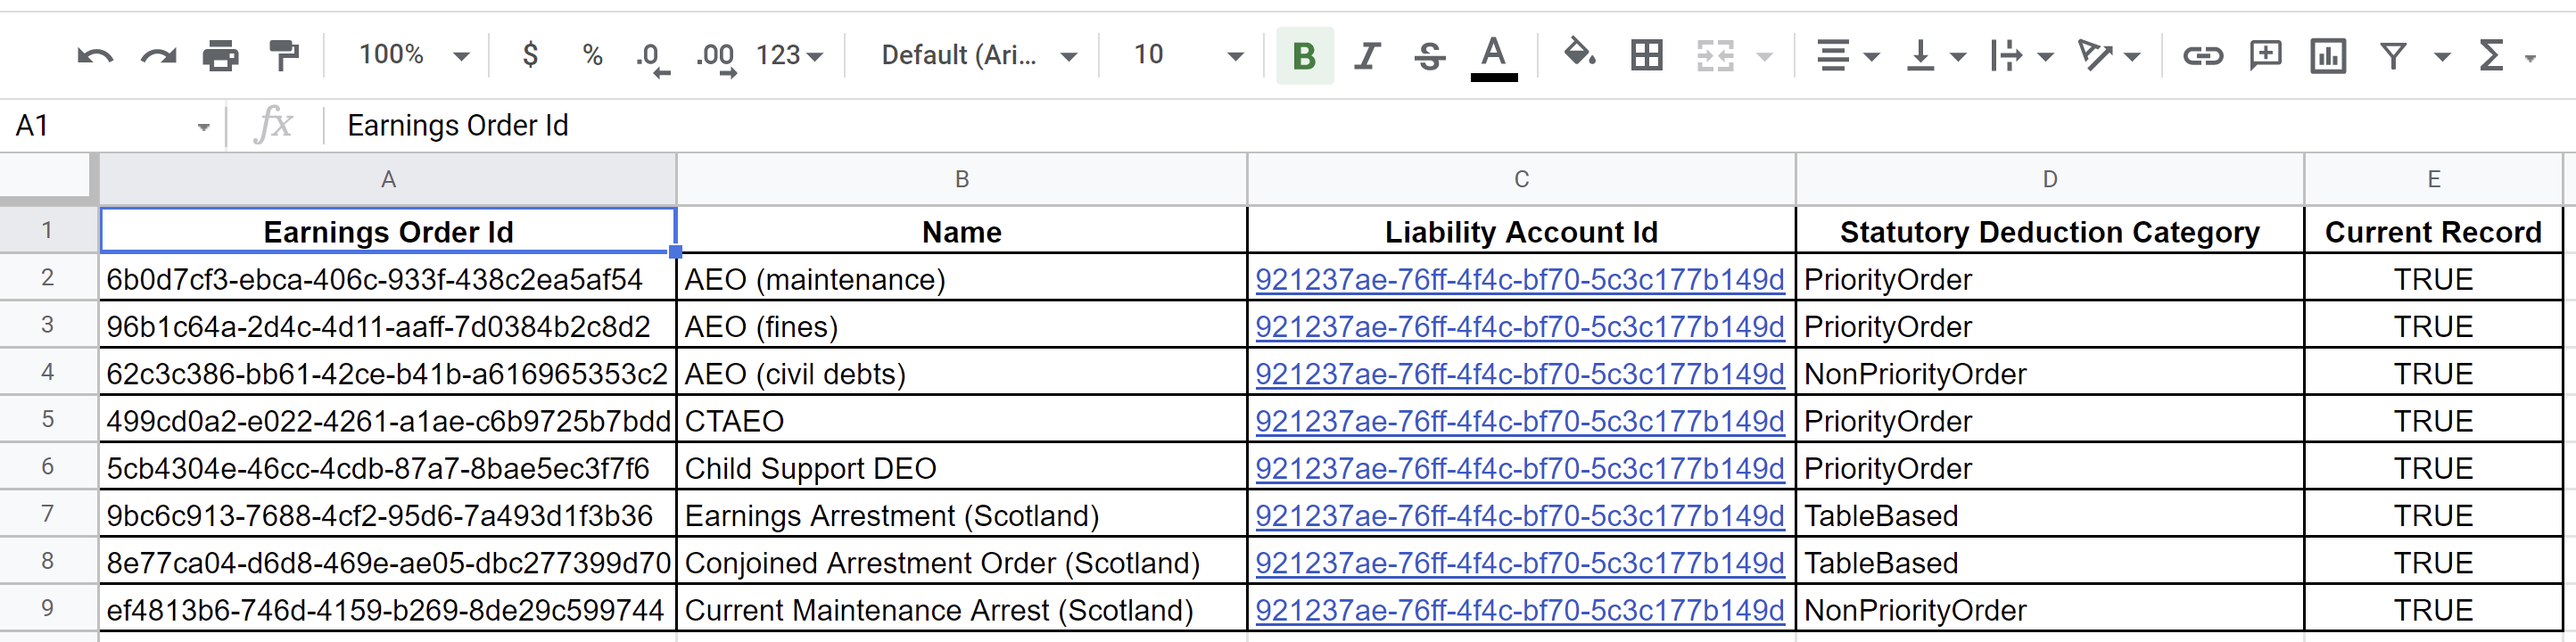The width and height of the screenshot is (2576, 642).
Task: Format as currency with dollar icon
Action: click(x=530, y=55)
